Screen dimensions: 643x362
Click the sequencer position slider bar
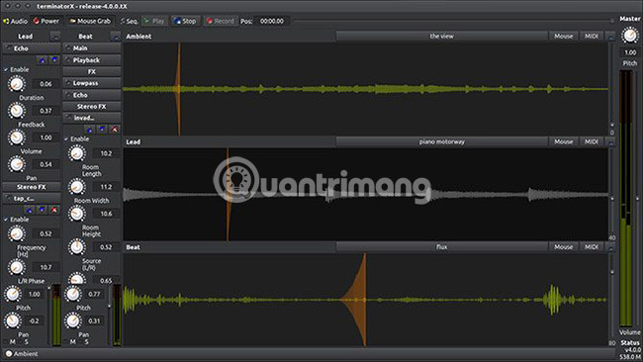tap(453, 21)
